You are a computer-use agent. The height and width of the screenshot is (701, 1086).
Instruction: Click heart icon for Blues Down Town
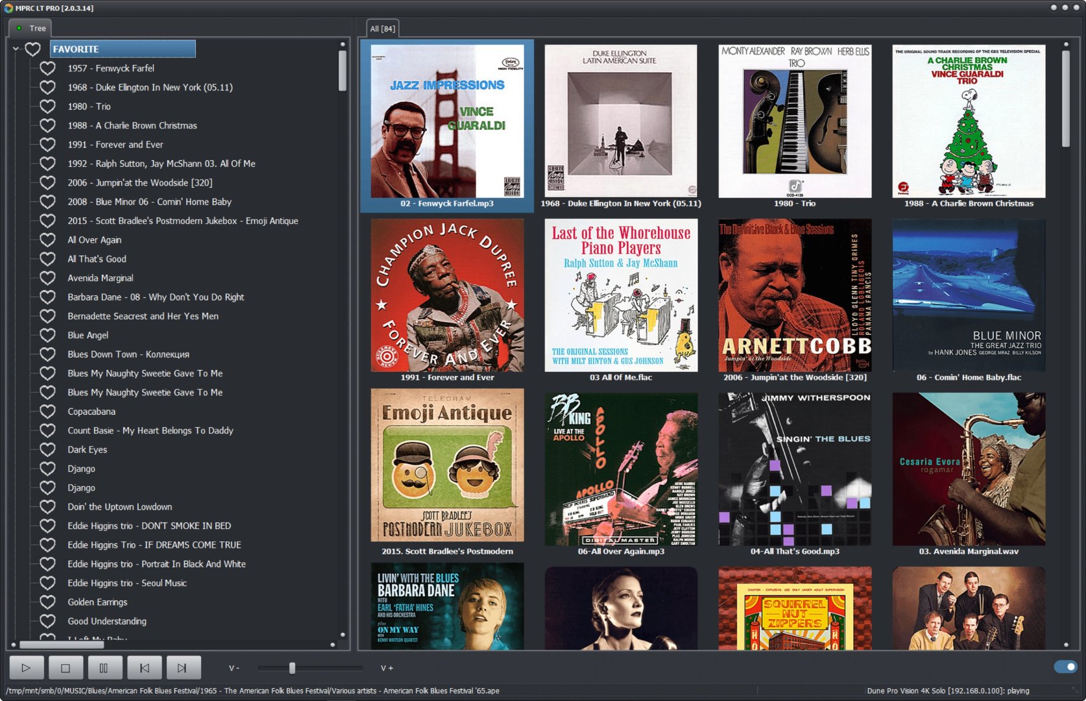pyautogui.click(x=47, y=354)
